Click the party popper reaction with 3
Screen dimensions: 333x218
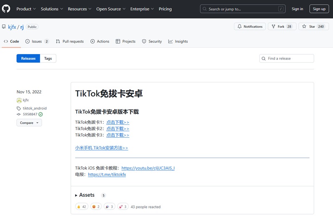(109, 206)
